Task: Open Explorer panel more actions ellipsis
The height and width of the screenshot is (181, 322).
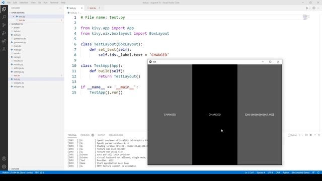Action: pos(60,8)
